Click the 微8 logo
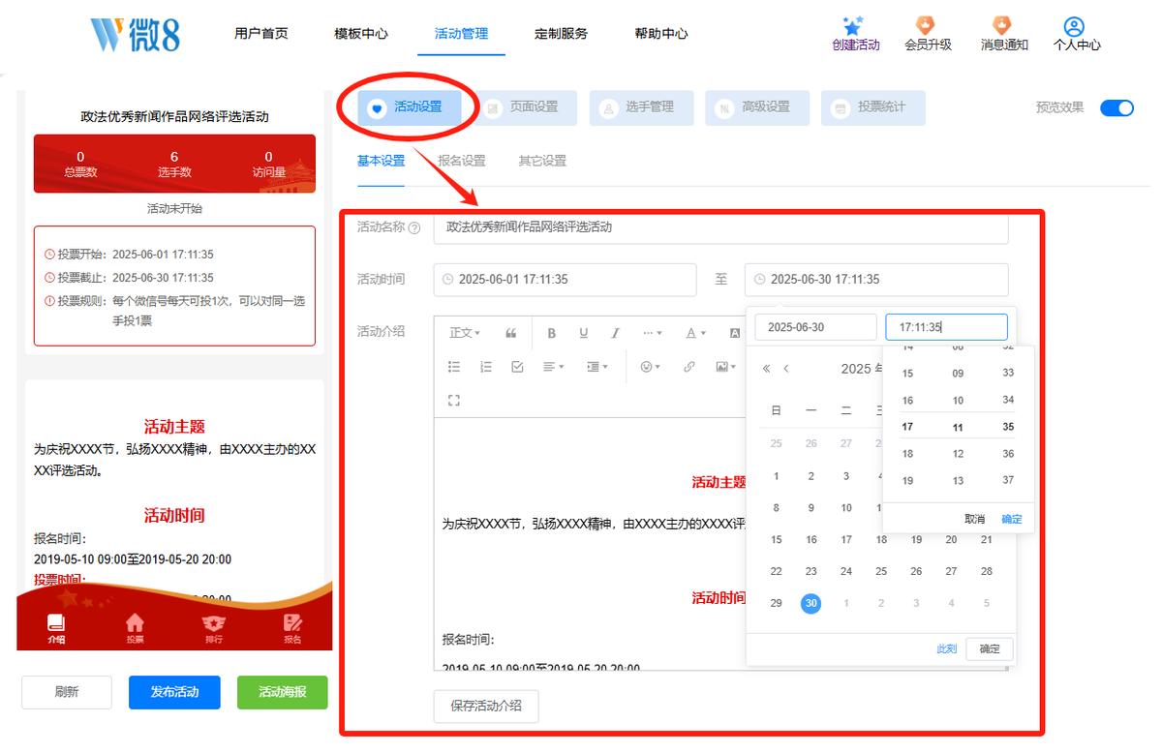This screenshot has height=753, width=1162. [135, 34]
